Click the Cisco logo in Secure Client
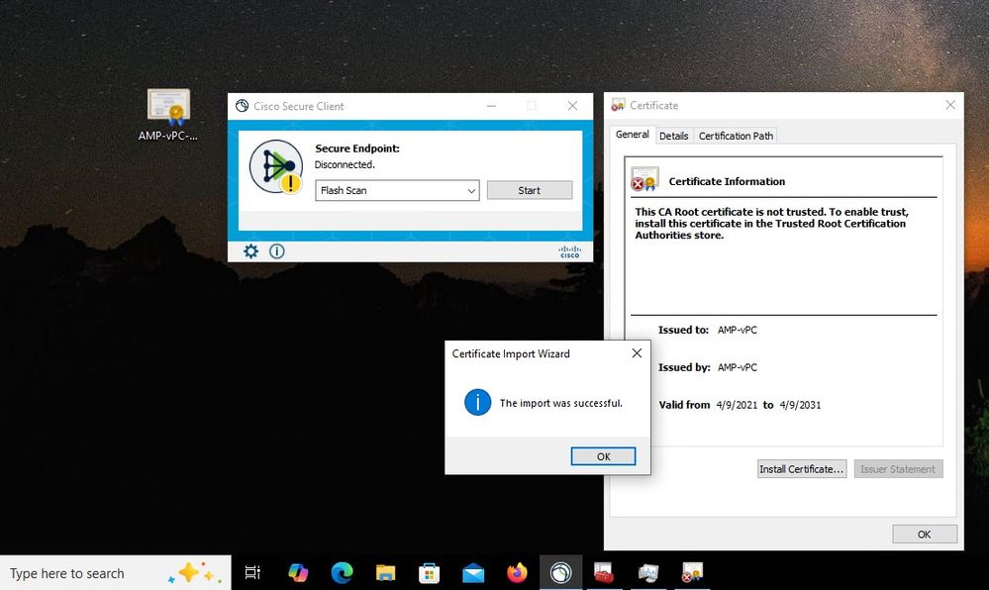The image size is (989, 590). (569, 251)
